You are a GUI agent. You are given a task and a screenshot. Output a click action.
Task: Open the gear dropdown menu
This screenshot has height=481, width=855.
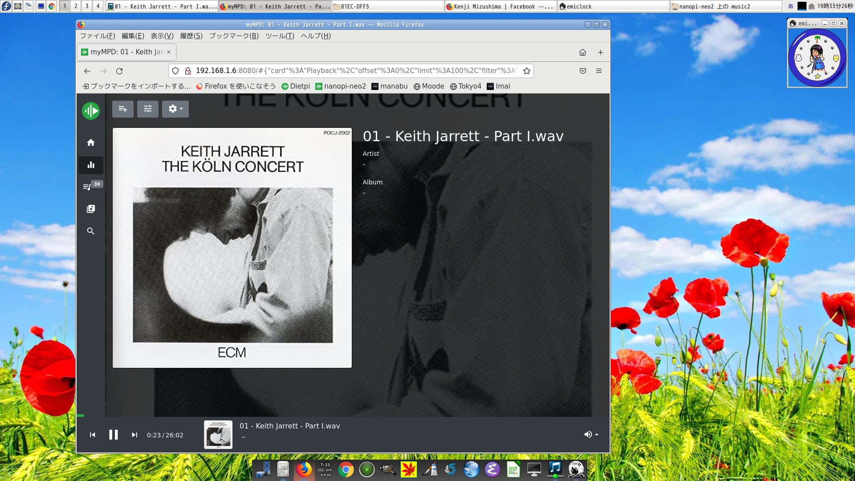175,109
